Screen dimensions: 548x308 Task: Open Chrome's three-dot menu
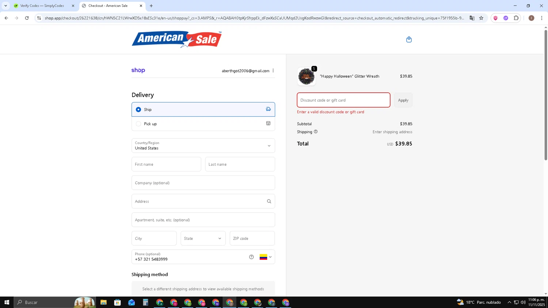click(x=541, y=18)
